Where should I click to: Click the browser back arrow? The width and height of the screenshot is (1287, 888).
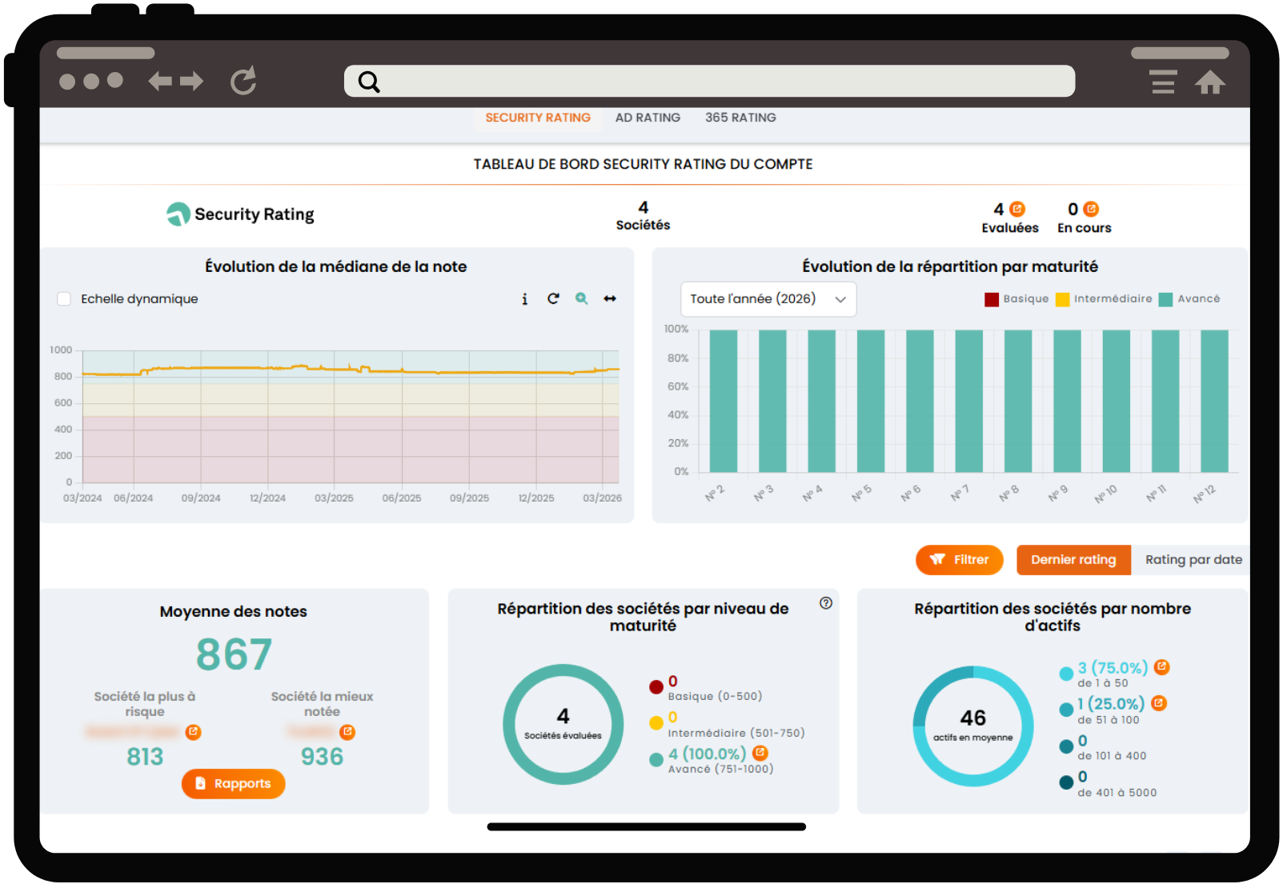click(160, 81)
